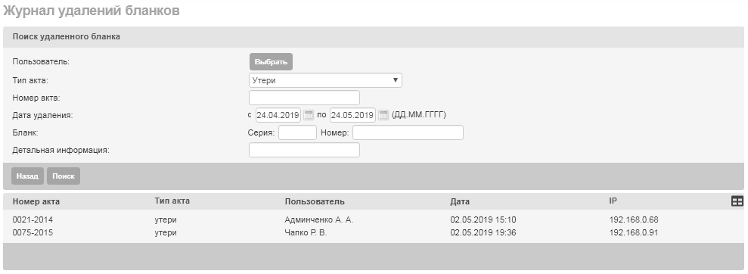The width and height of the screenshot is (748, 274).
Task: Sort by Пользователь column header
Action: coord(315,201)
